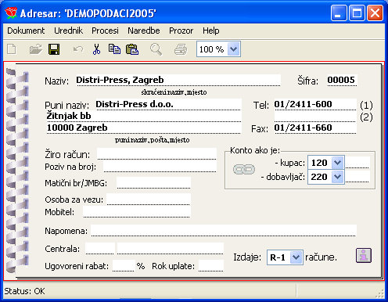Save with the floppy disk icon
Viewport: 388px width, 302px height.
click(x=54, y=49)
